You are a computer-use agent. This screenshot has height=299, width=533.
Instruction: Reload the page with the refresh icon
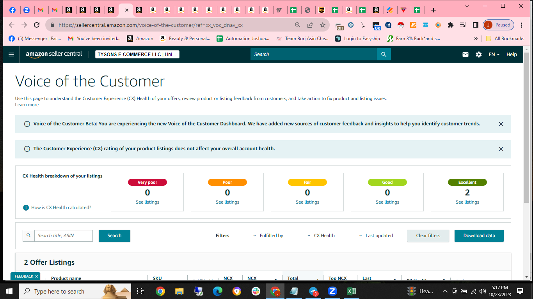point(37,25)
